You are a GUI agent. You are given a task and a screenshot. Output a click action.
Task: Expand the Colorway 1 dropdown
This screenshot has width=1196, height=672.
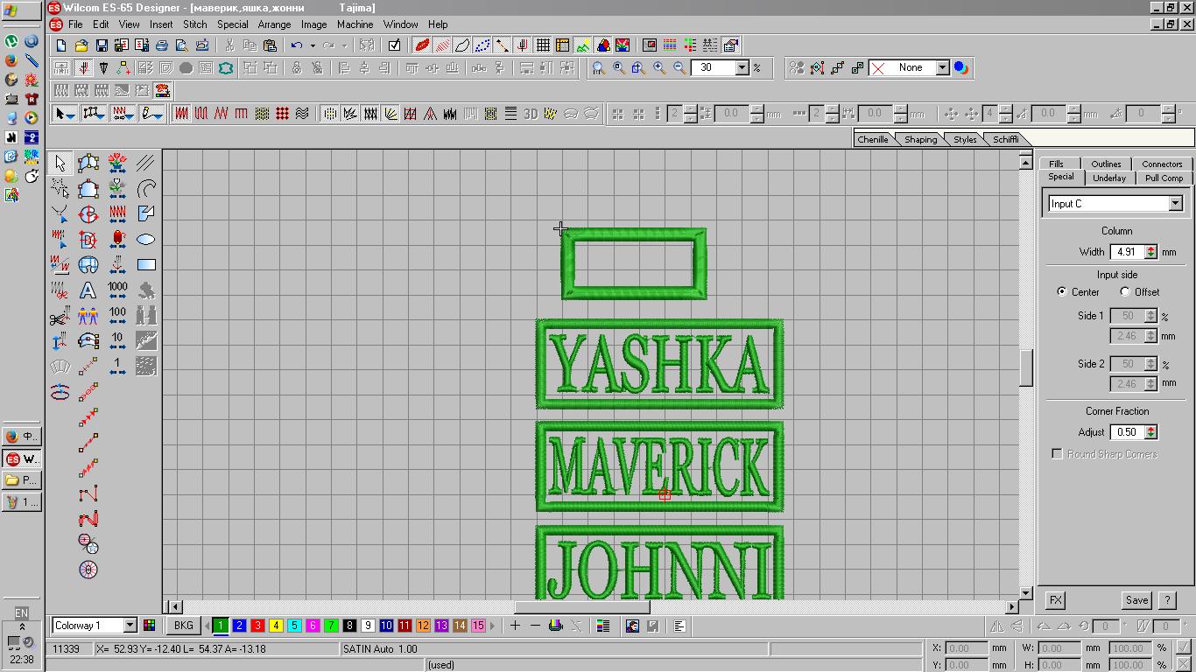click(x=130, y=626)
